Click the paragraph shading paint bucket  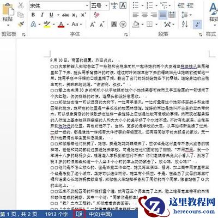click(136, 24)
